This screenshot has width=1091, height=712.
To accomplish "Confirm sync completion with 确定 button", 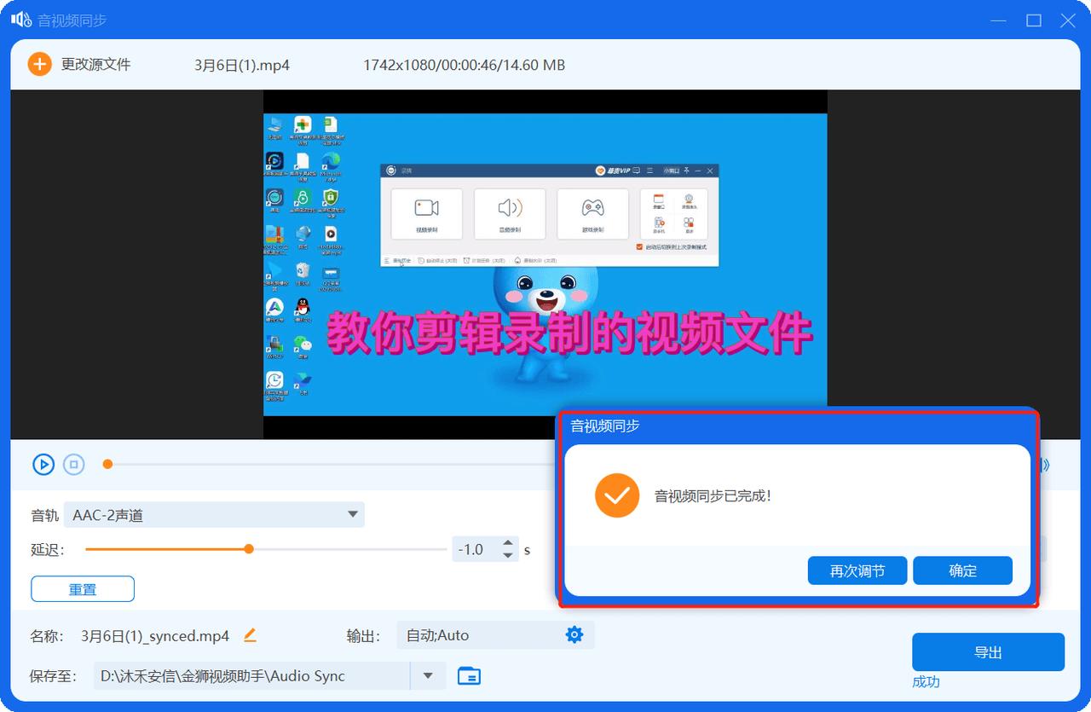I will point(962,570).
